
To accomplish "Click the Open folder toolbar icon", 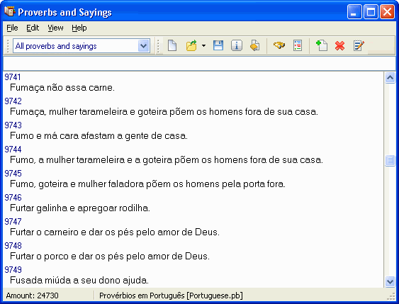I will 191,46.
